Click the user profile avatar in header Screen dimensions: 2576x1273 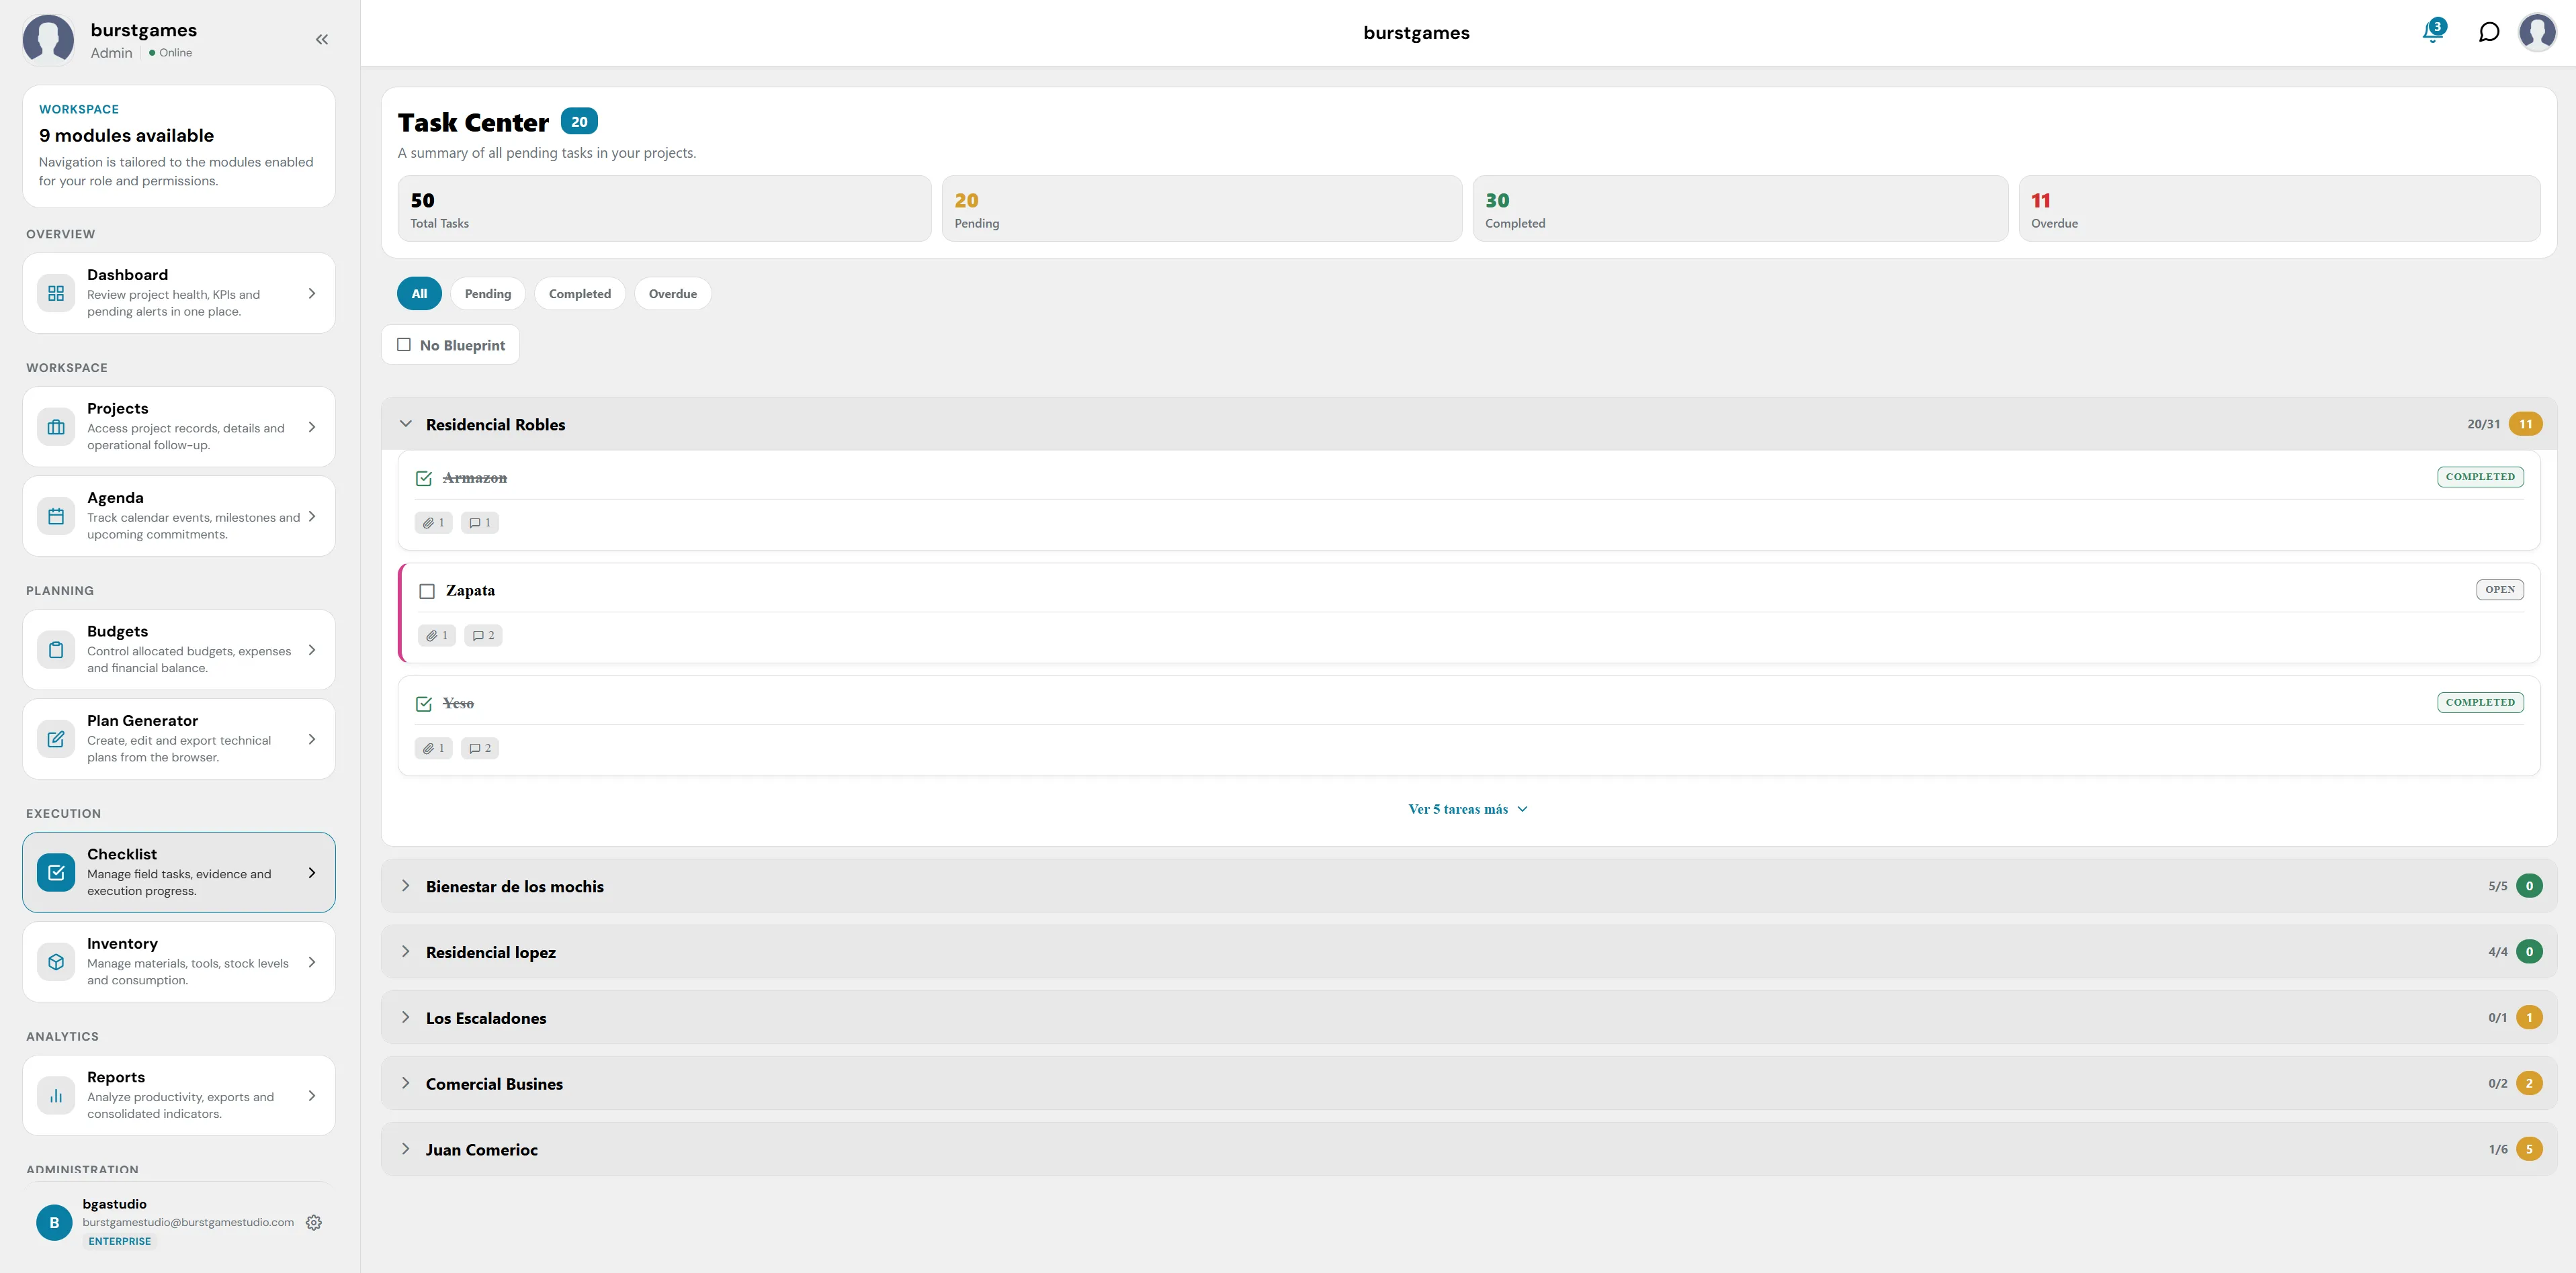tap(2537, 32)
